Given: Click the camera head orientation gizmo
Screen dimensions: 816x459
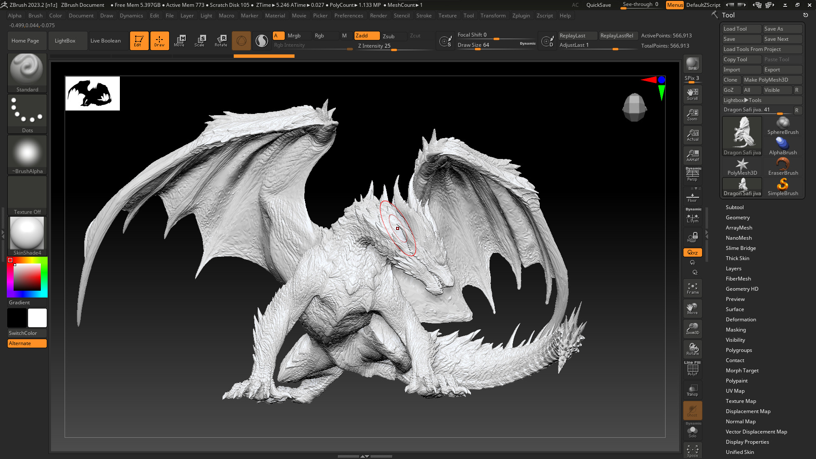Looking at the screenshot, I should pyautogui.click(x=635, y=107).
